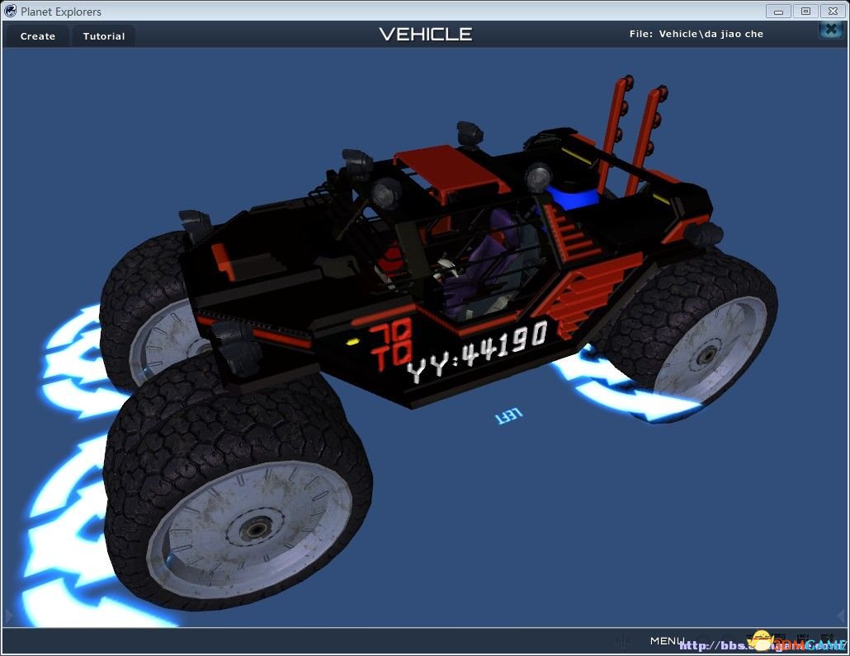Click the Planet Explorers title bar icon
Viewport: 850px width, 656px height.
11,12
